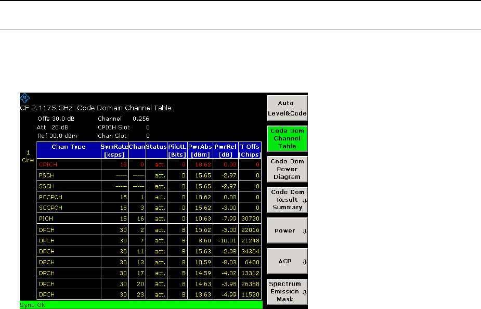
Task: Click the Sync OK status bar
Action: pos(141,305)
